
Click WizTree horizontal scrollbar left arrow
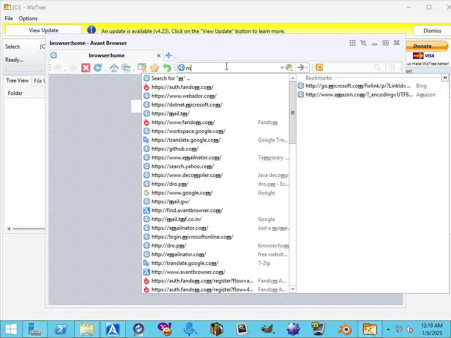pyautogui.click(x=9, y=229)
